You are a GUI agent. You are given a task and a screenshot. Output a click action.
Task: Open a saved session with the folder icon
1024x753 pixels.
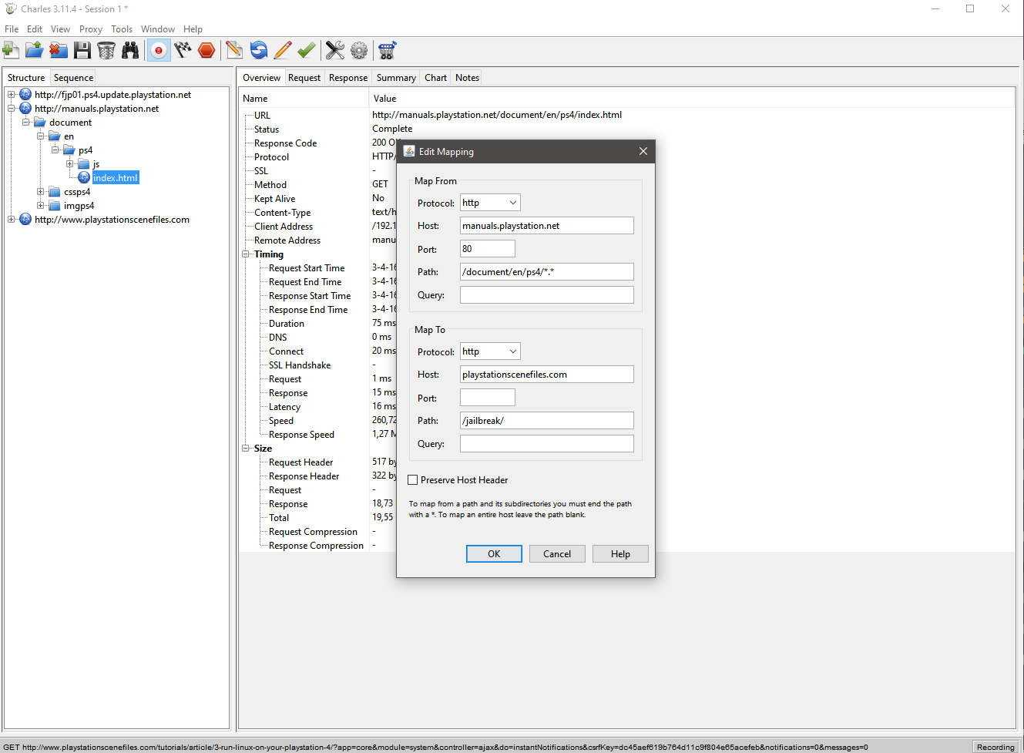coord(35,51)
